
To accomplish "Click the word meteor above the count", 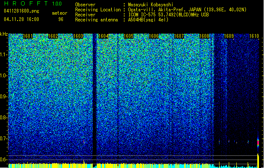I will tap(60, 13).
